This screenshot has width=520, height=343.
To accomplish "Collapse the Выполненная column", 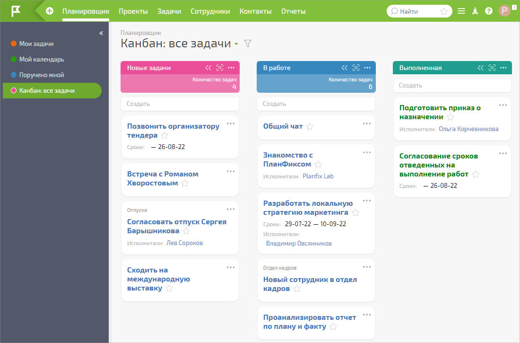I will coord(481,68).
